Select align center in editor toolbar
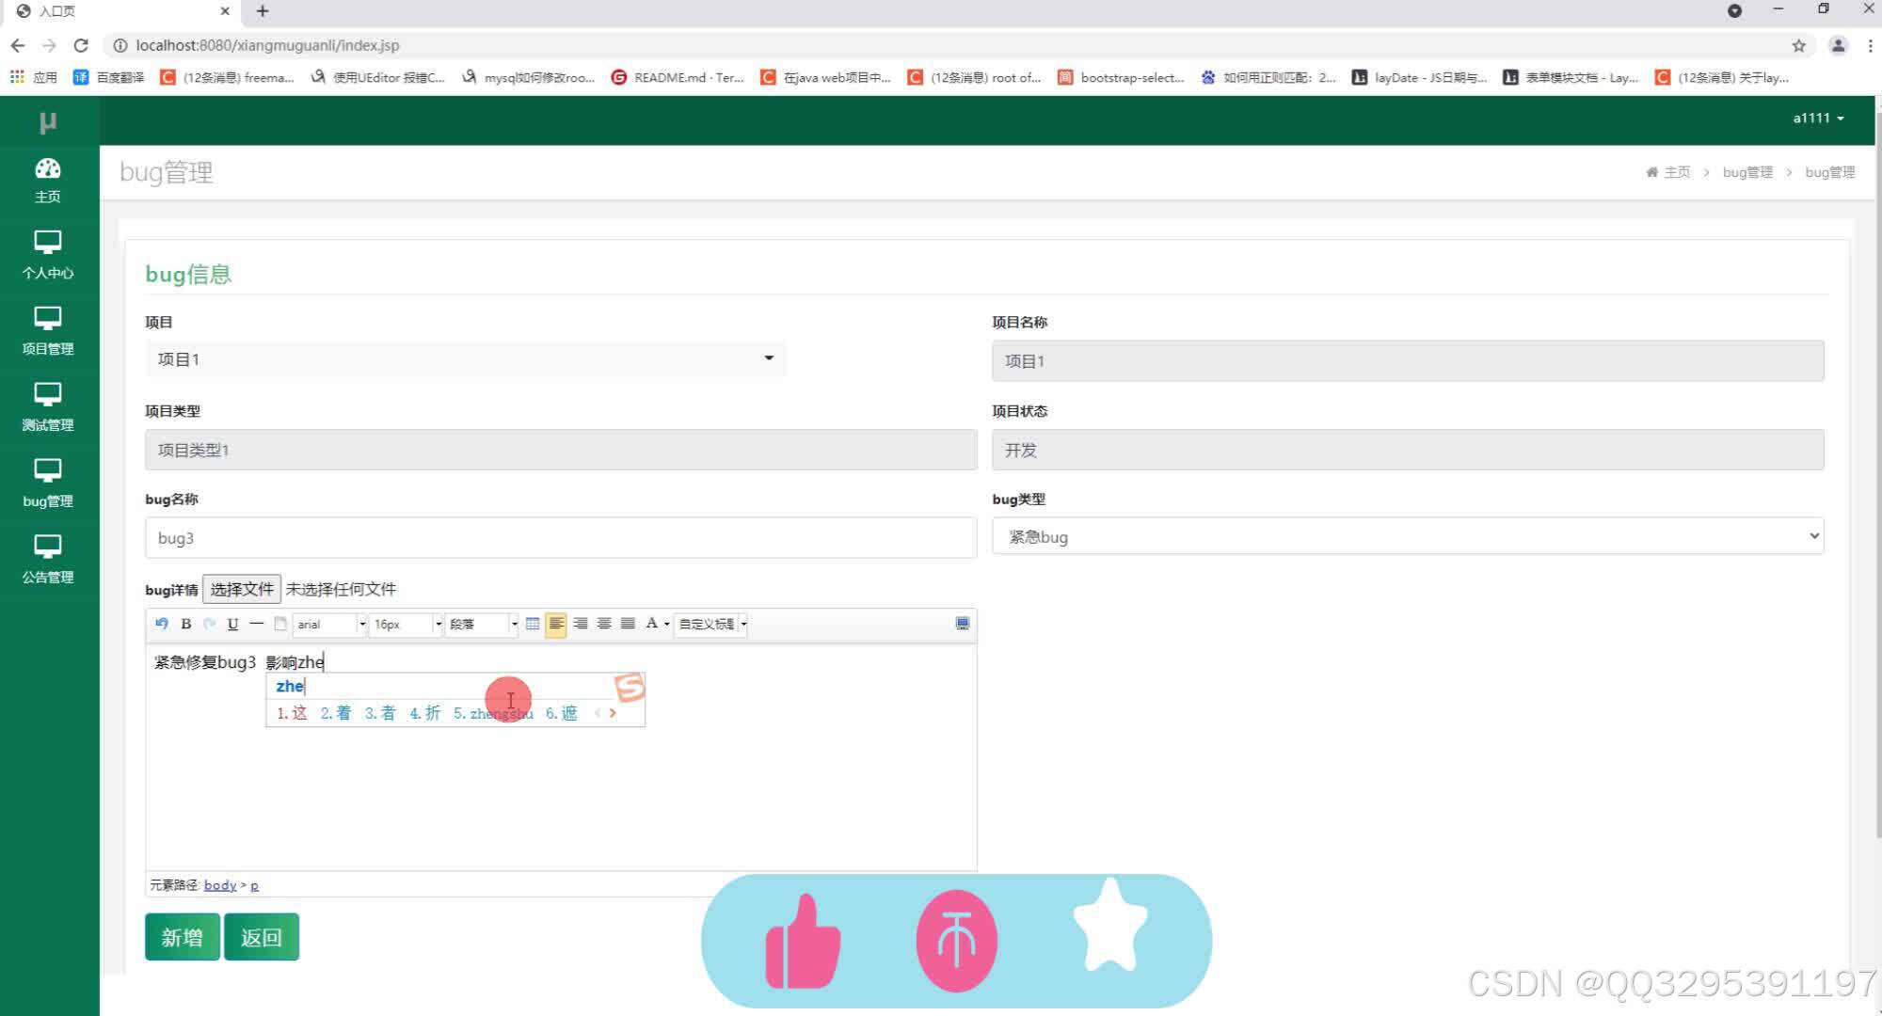This screenshot has width=1882, height=1016. 604,624
